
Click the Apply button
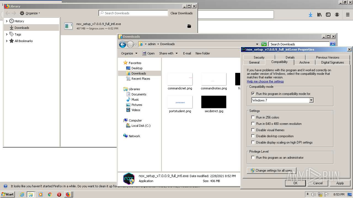pyautogui.click(x=340, y=183)
